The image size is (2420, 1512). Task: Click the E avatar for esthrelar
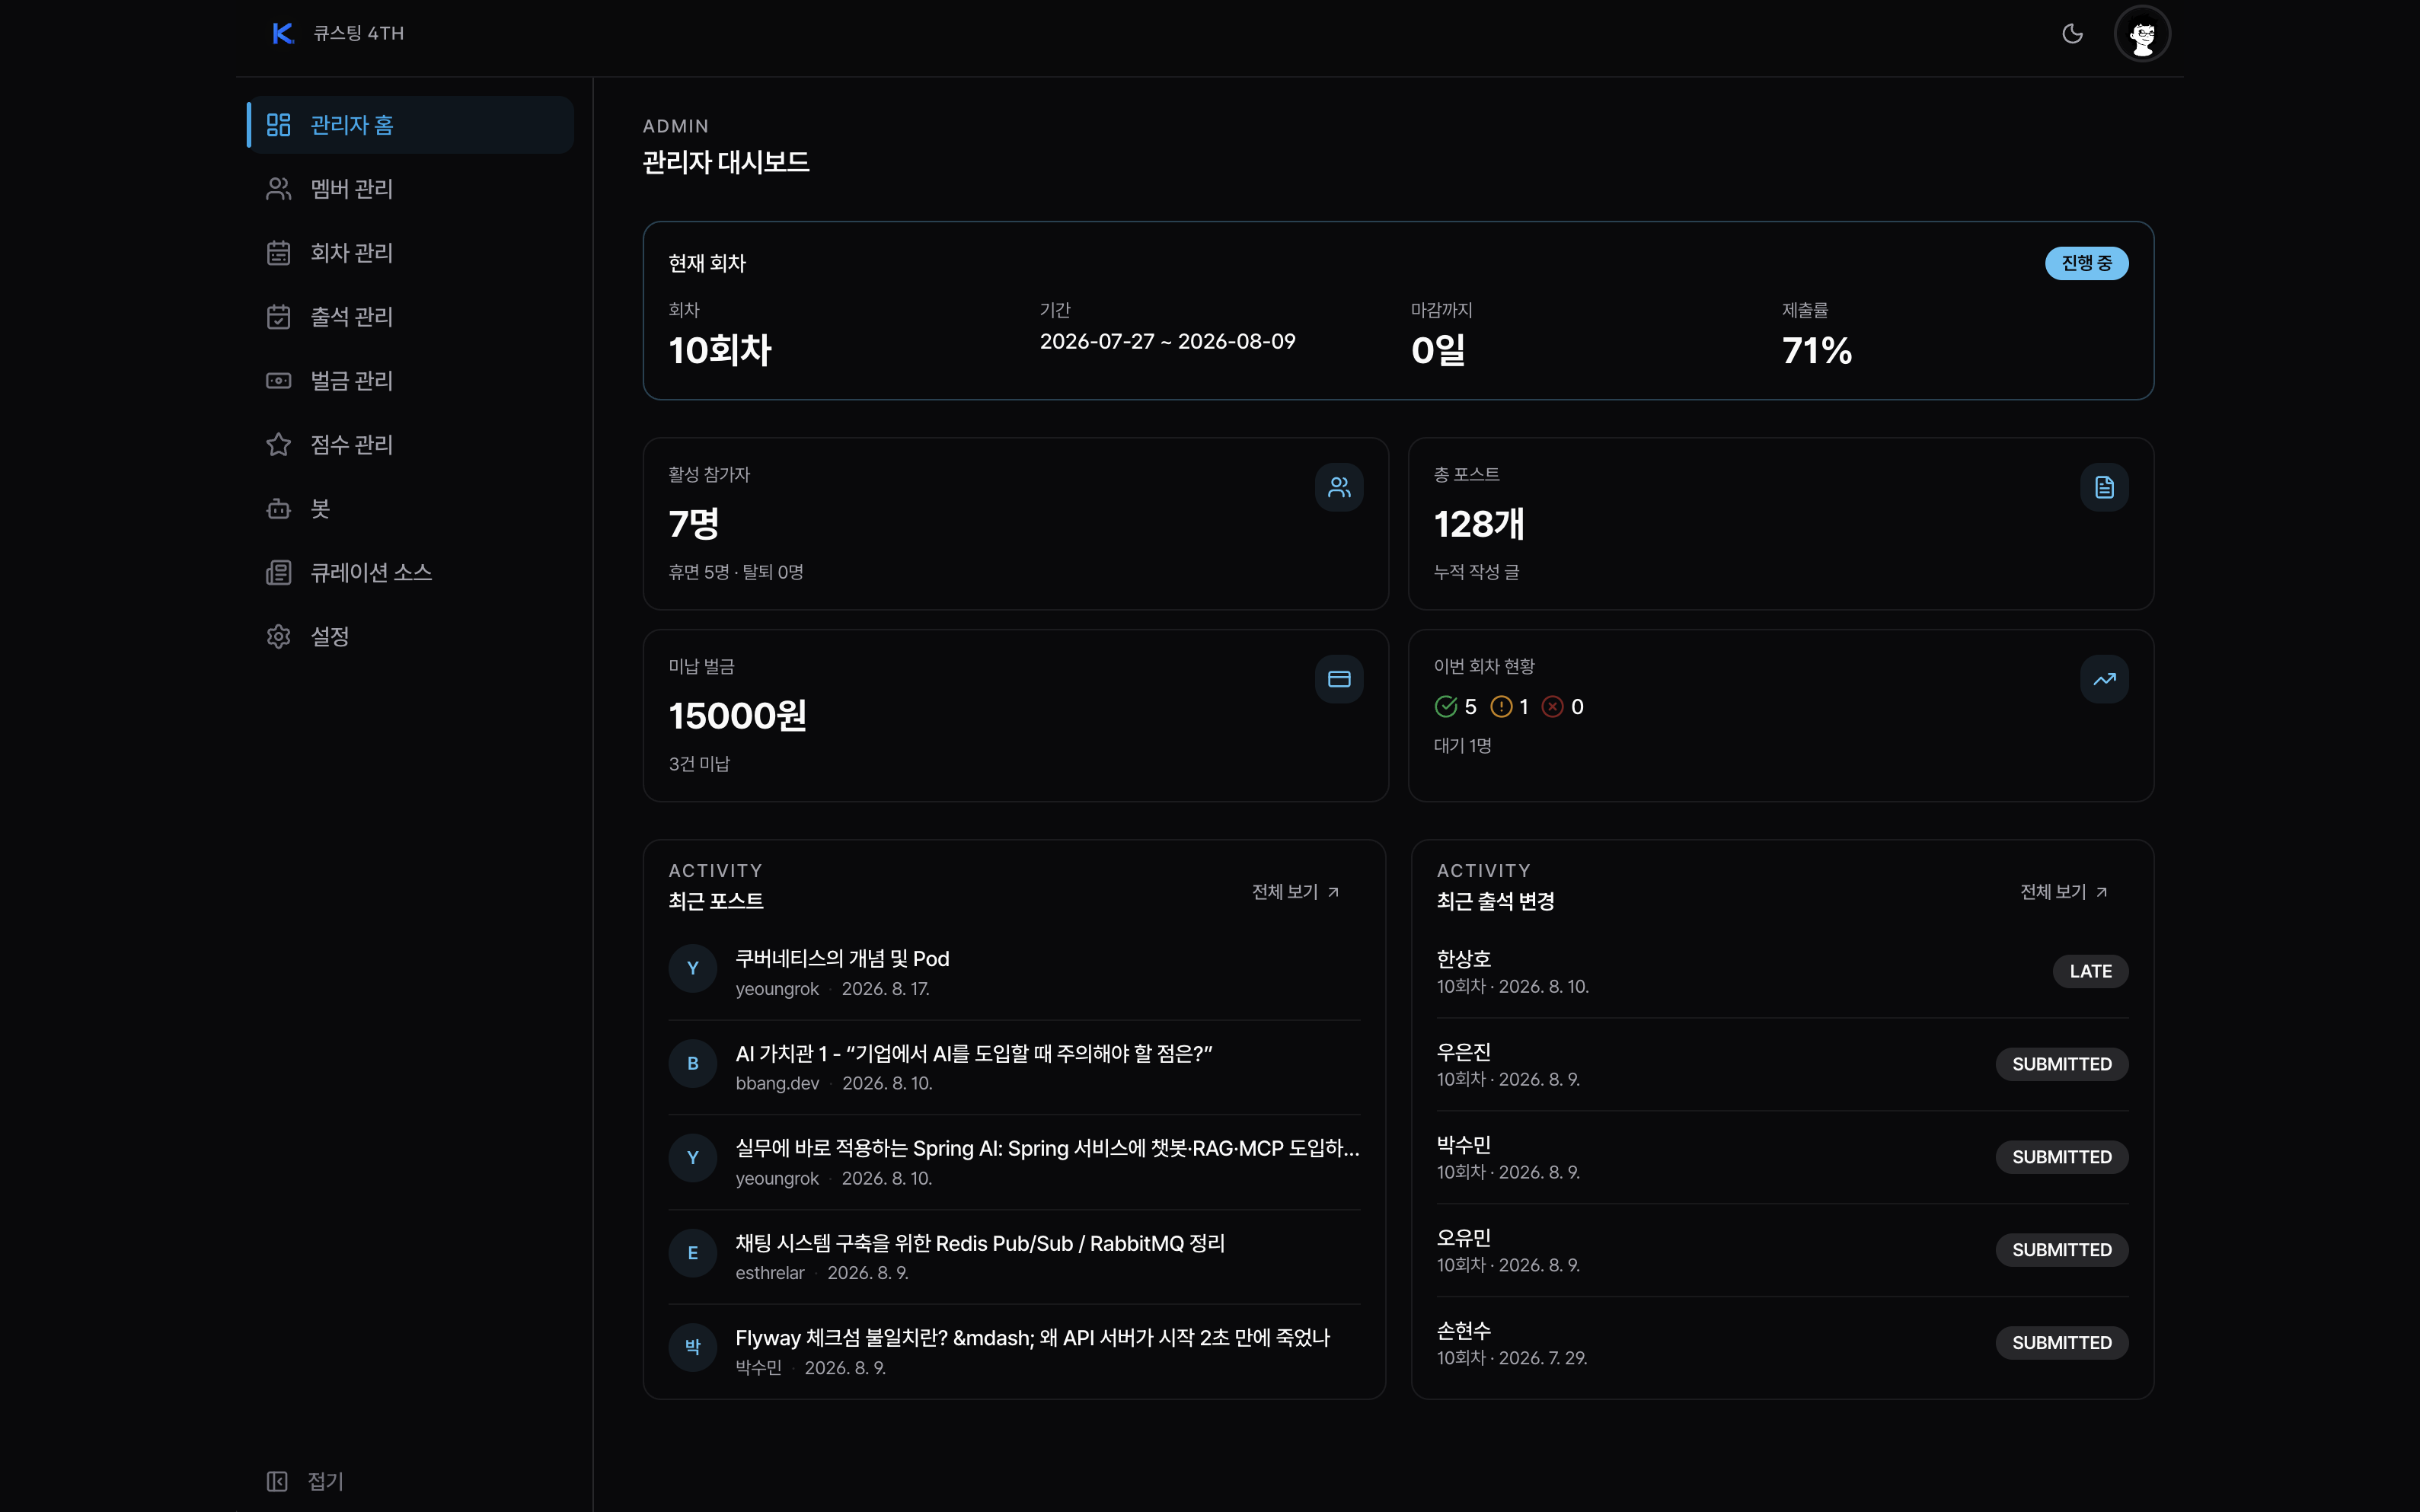point(692,1253)
